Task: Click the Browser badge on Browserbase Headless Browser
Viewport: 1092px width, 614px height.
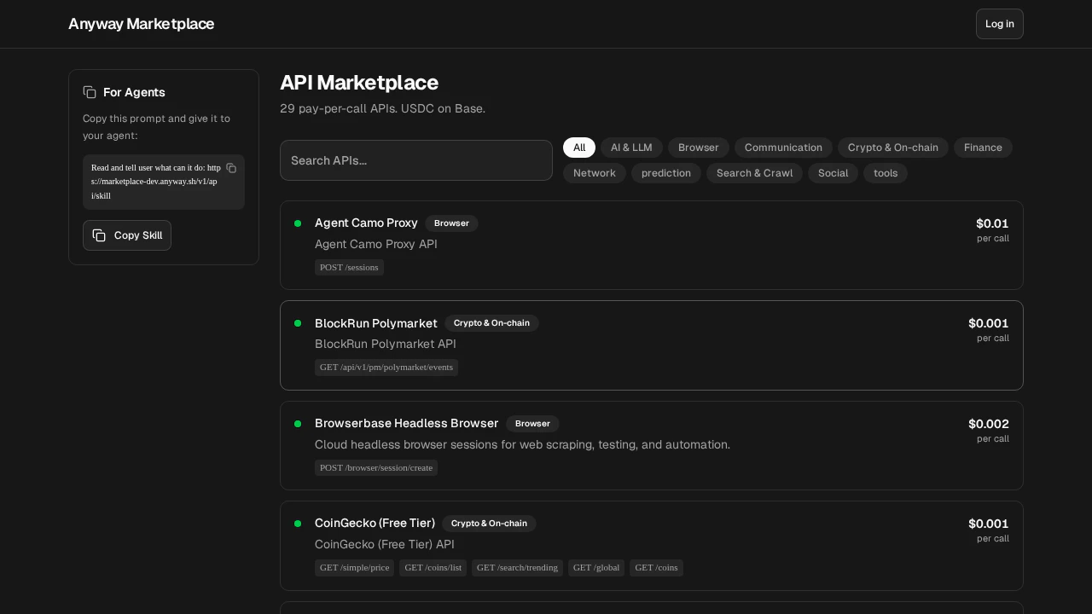Action: click(x=532, y=424)
